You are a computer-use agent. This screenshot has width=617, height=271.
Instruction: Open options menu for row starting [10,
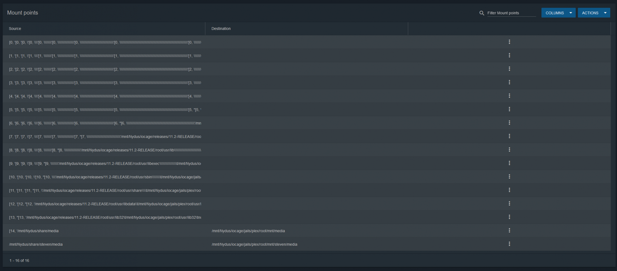[x=509, y=177]
